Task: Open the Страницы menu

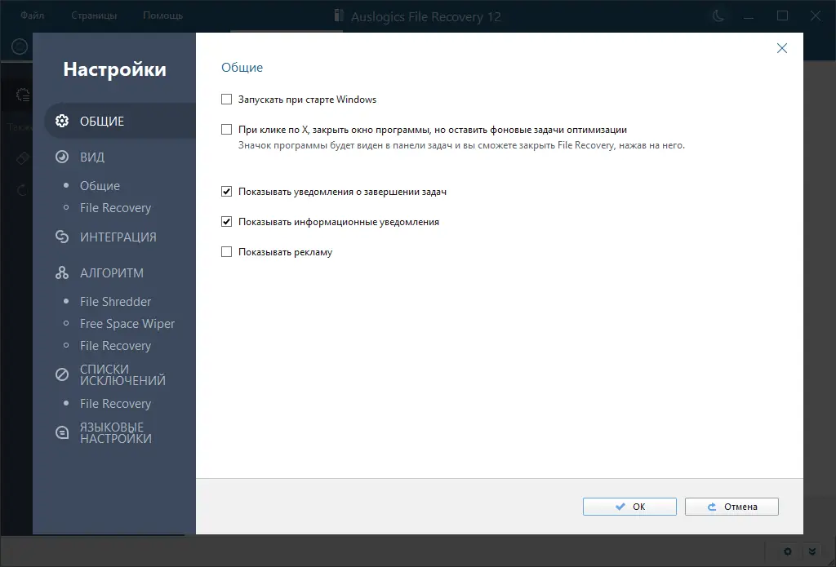Action: tap(93, 15)
